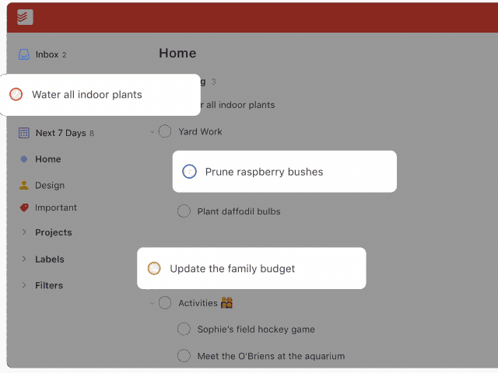Open the Projects section label

coord(54,232)
